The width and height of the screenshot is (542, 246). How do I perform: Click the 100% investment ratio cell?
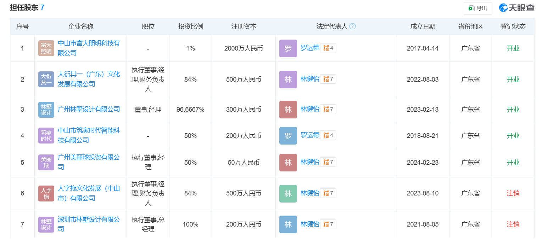coord(190,224)
